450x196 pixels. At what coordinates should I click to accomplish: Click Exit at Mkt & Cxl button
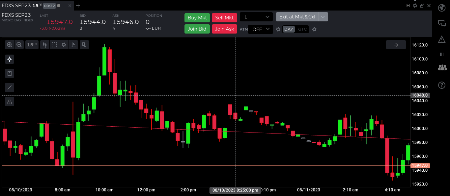click(297, 17)
